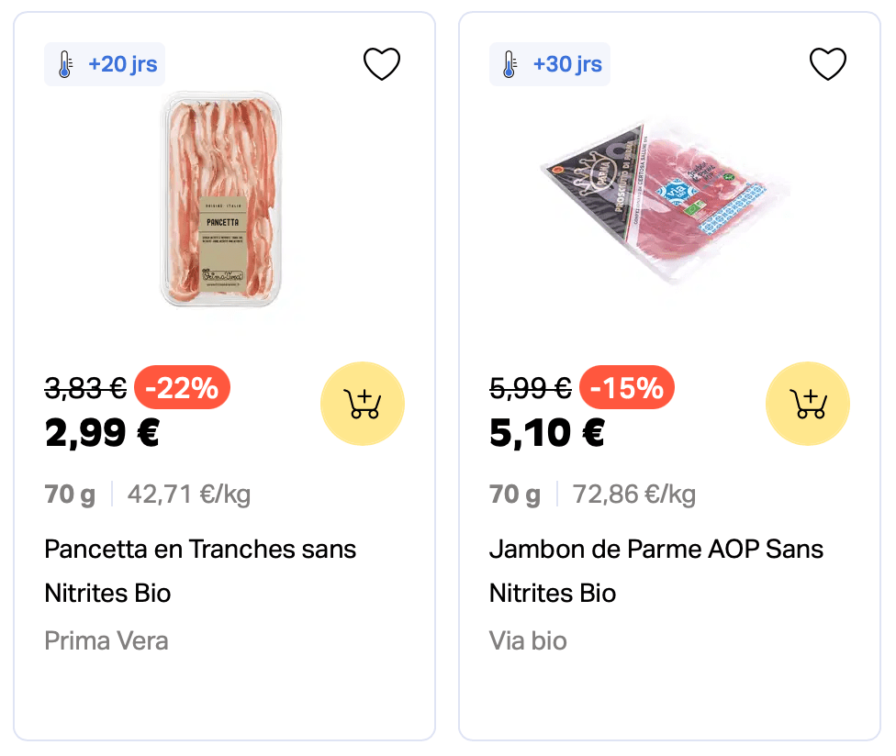Click the +30 jrs freshness label
Viewport: 896px width, 756px height.
point(567,64)
